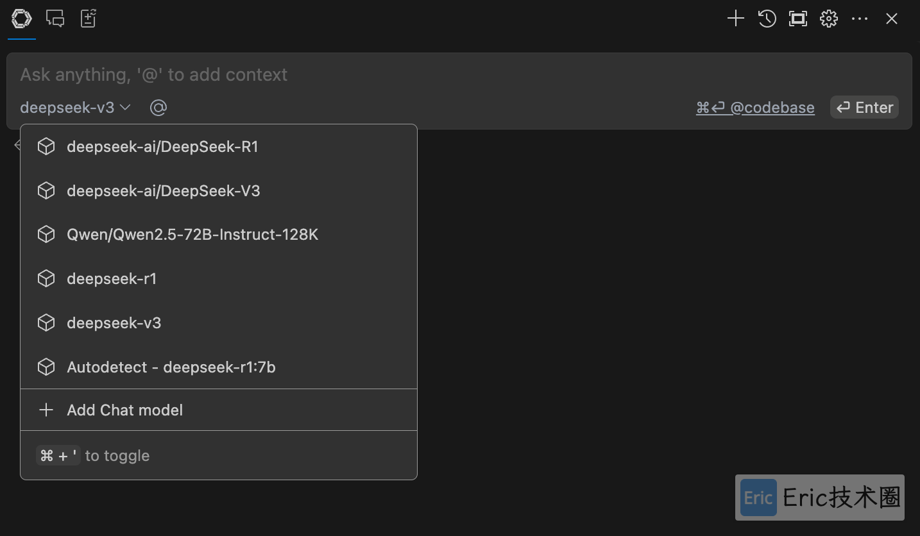
Task: Open the session history clock icon
Action: pyautogui.click(x=767, y=19)
